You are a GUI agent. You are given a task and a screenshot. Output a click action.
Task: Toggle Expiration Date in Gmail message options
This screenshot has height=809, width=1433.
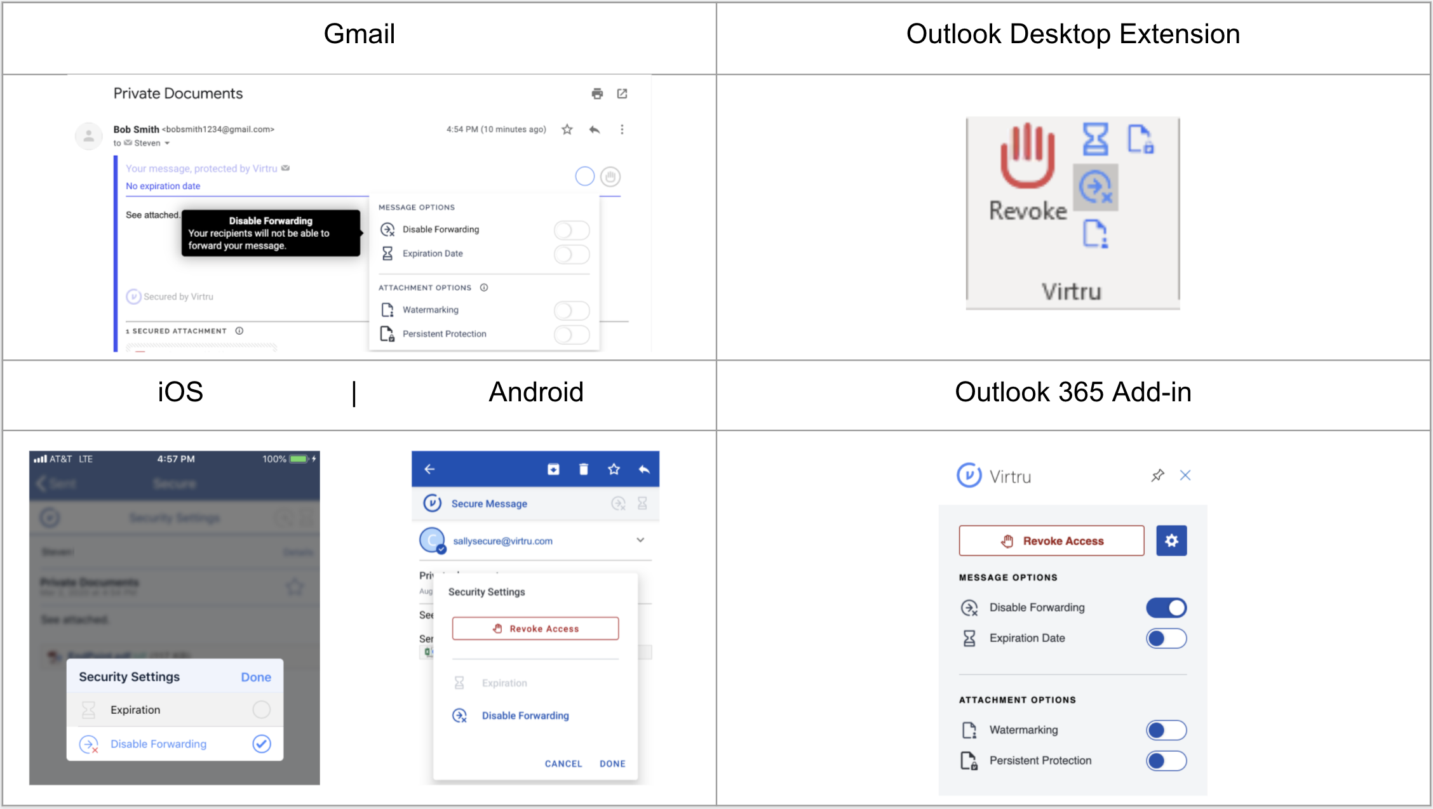(572, 254)
